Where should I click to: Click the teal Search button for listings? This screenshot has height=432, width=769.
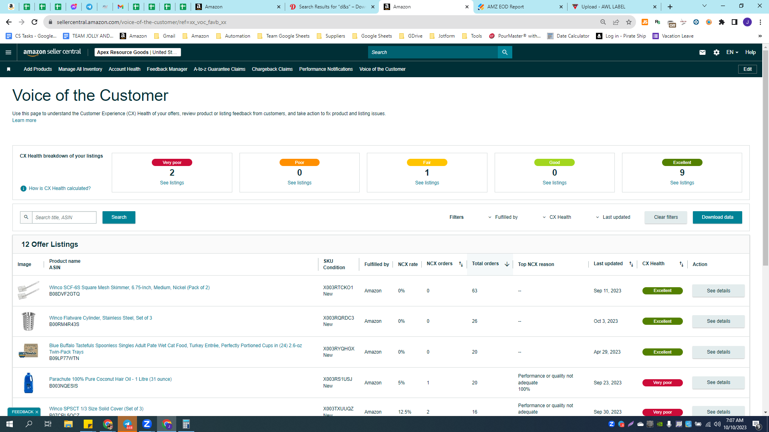(119, 217)
